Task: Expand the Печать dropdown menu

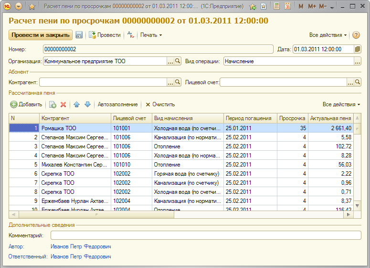Action: (x=151, y=35)
